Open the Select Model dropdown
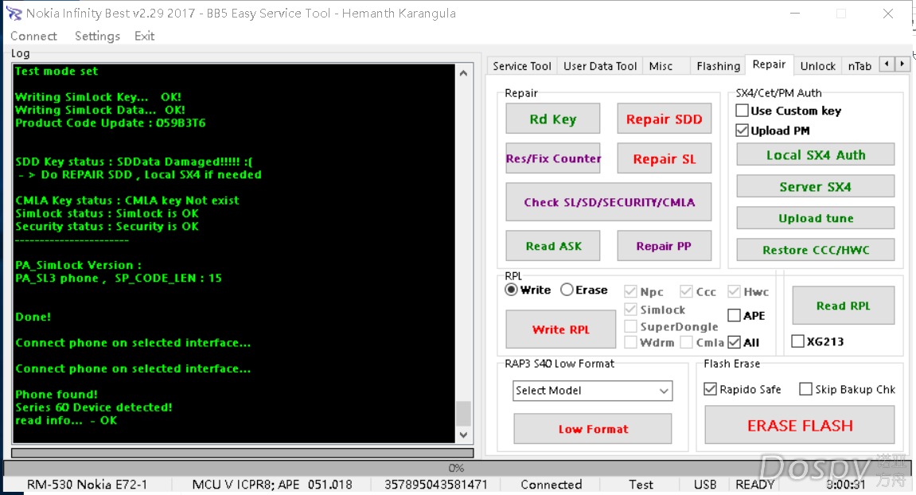Viewport: 916px width, 495px height. pos(593,391)
